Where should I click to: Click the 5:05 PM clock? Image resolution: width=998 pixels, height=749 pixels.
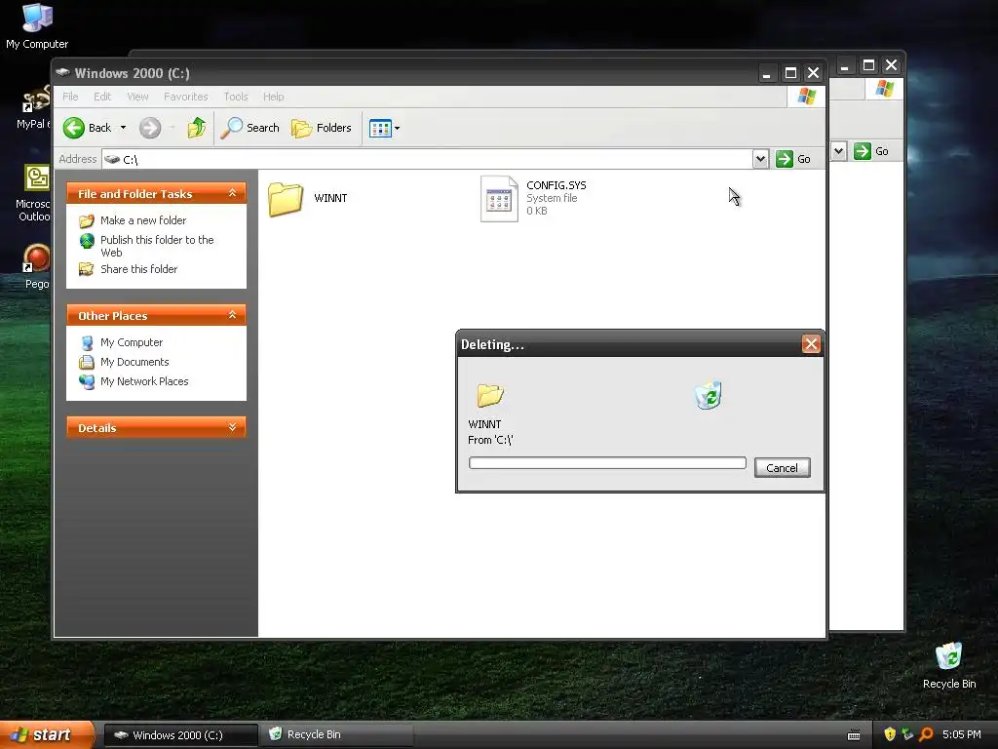point(962,734)
